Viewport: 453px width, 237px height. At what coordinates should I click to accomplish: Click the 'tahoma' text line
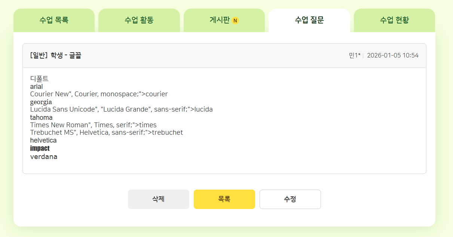41,118
